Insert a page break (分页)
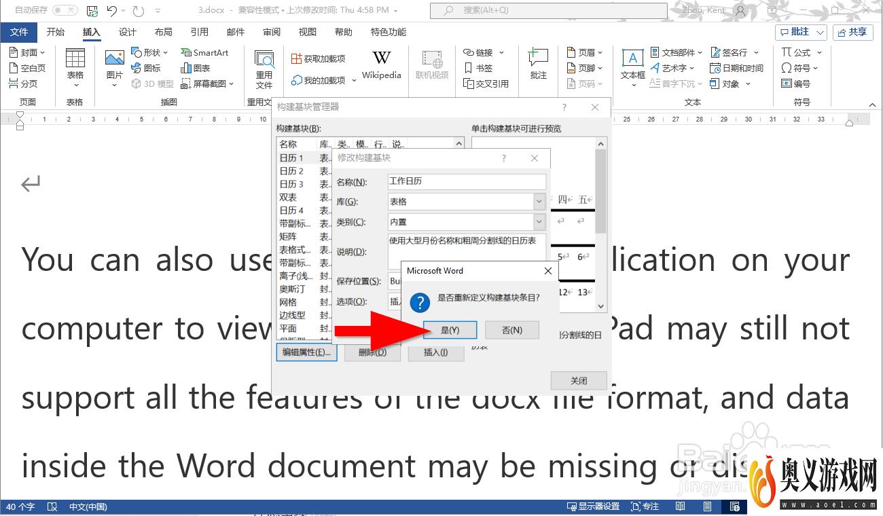The width and height of the screenshot is (883, 516). tap(23, 84)
